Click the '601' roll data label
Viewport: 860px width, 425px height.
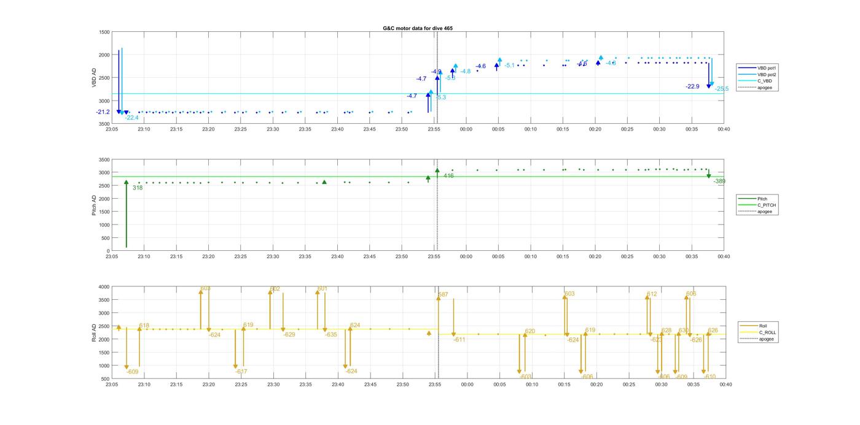(322, 288)
